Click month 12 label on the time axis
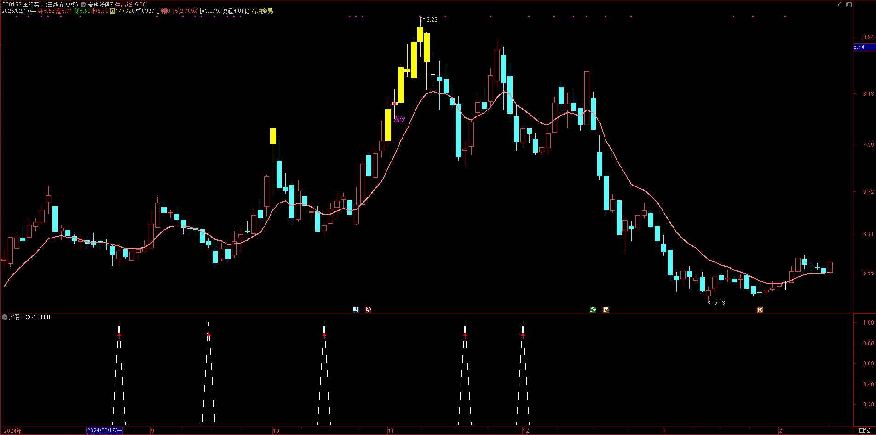The width and height of the screenshot is (876, 435). tap(526, 431)
